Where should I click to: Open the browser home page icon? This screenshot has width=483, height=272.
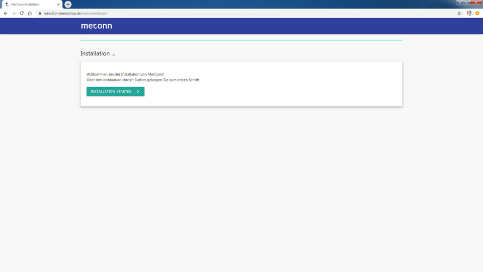(x=30, y=13)
